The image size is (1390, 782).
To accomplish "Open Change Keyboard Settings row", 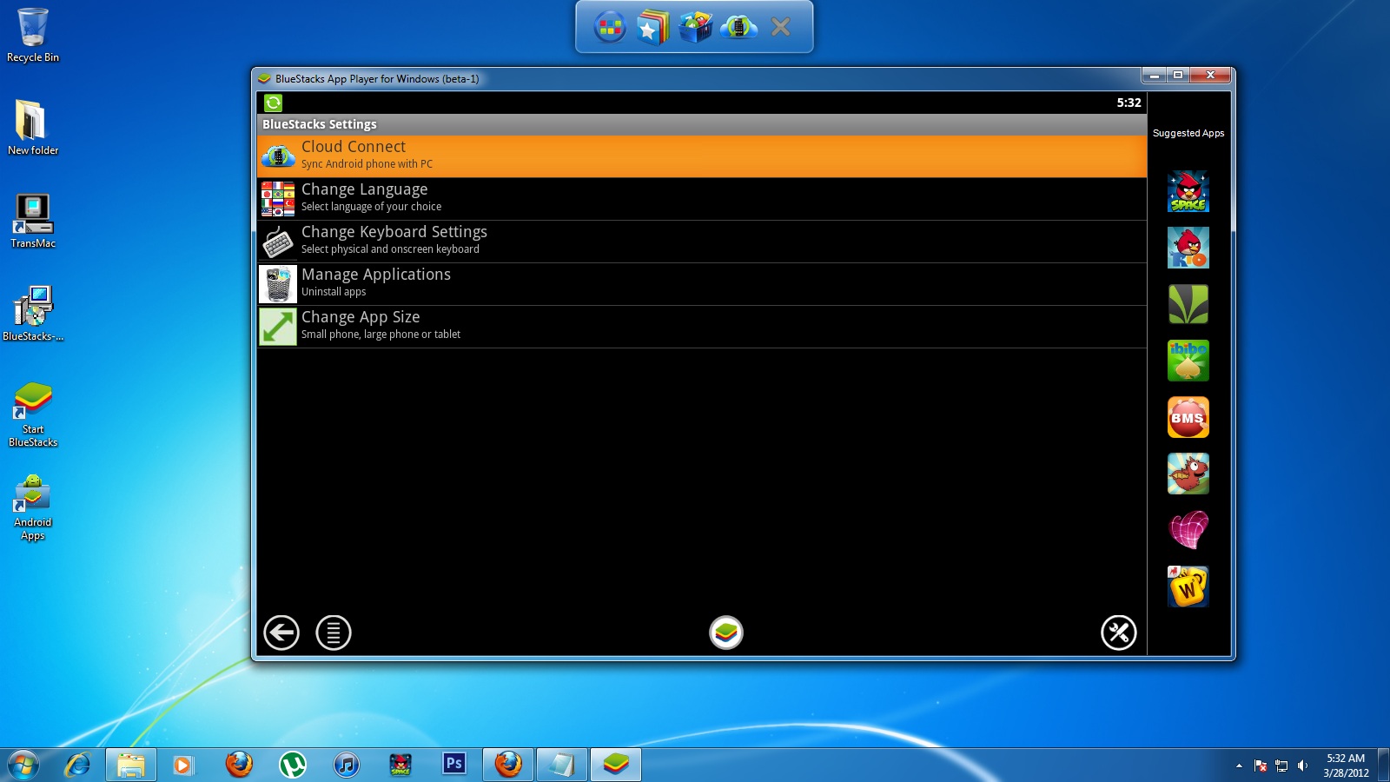I will click(702, 242).
